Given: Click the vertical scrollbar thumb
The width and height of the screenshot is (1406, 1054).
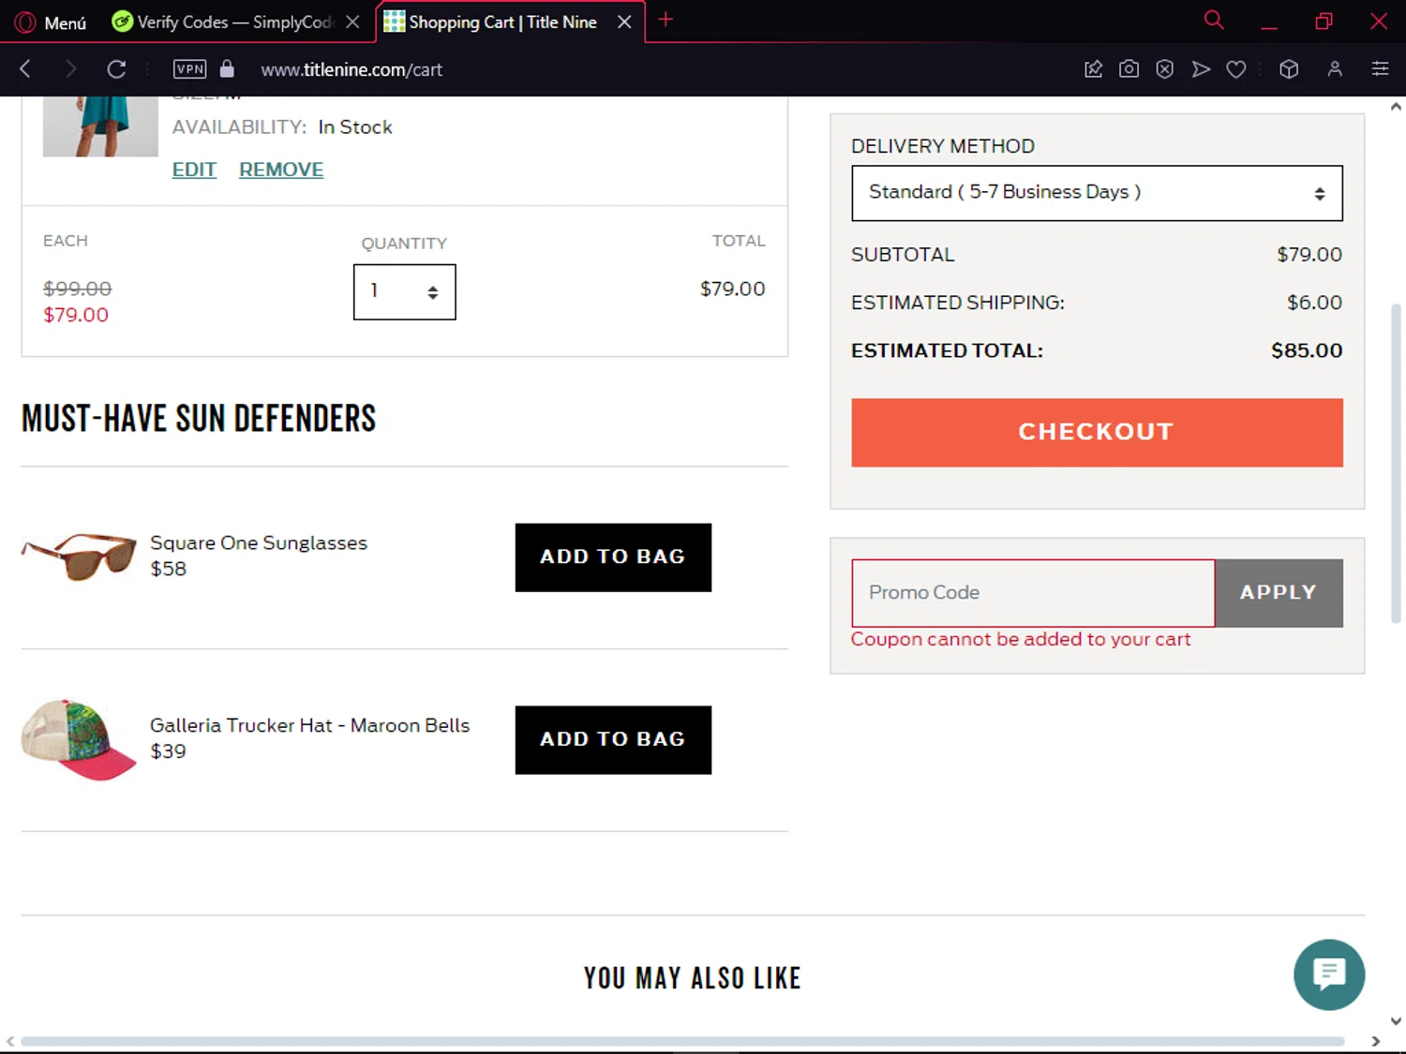Looking at the screenshot, I should (x=1396, y=463).
